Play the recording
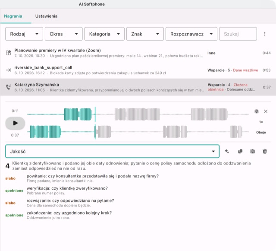The width and height of the screenshot is (276, 251). (x=16, y=123)
